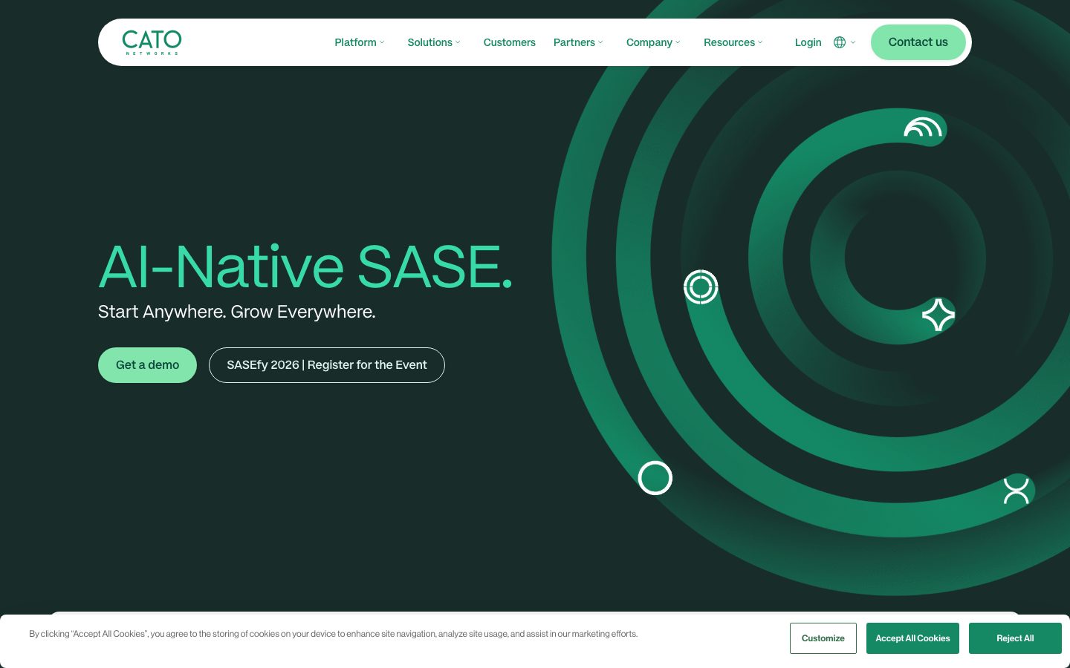Reject All cookies in the banner
This screenshot has height=668, width=1070.
point(1015,638)
